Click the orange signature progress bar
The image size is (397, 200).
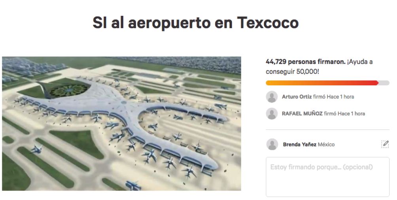coord(322,83)
